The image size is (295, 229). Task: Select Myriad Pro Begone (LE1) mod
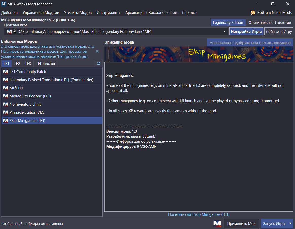(x=52, y=96)
